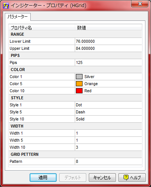Click the help question mark icon
The width and height of the screenshot is (151, 187).
click(126, 177)
